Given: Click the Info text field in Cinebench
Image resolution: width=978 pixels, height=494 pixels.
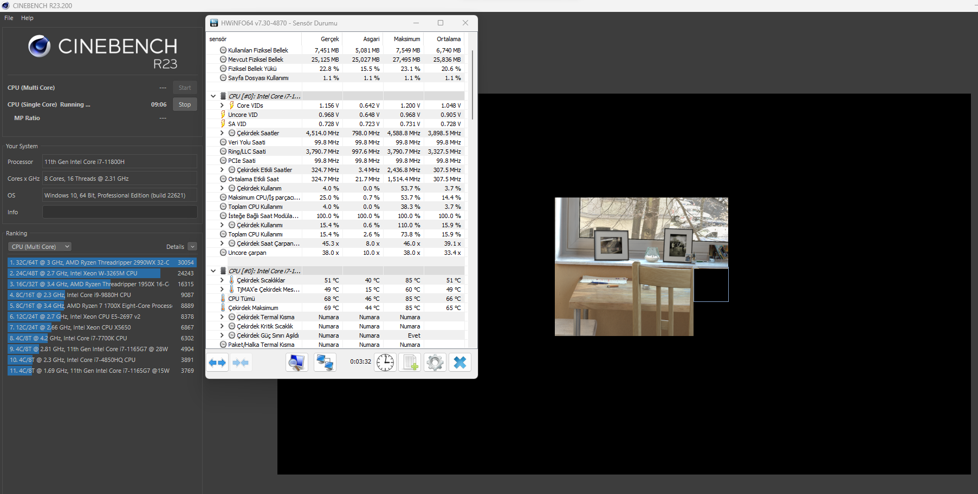Looking at the screenshot, I should [120, 212].
